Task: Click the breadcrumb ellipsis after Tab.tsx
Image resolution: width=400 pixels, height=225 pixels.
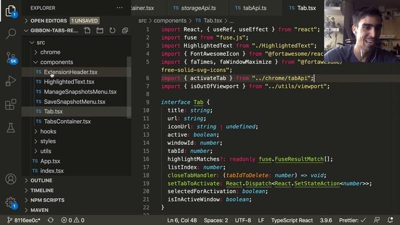Action: 231,21
